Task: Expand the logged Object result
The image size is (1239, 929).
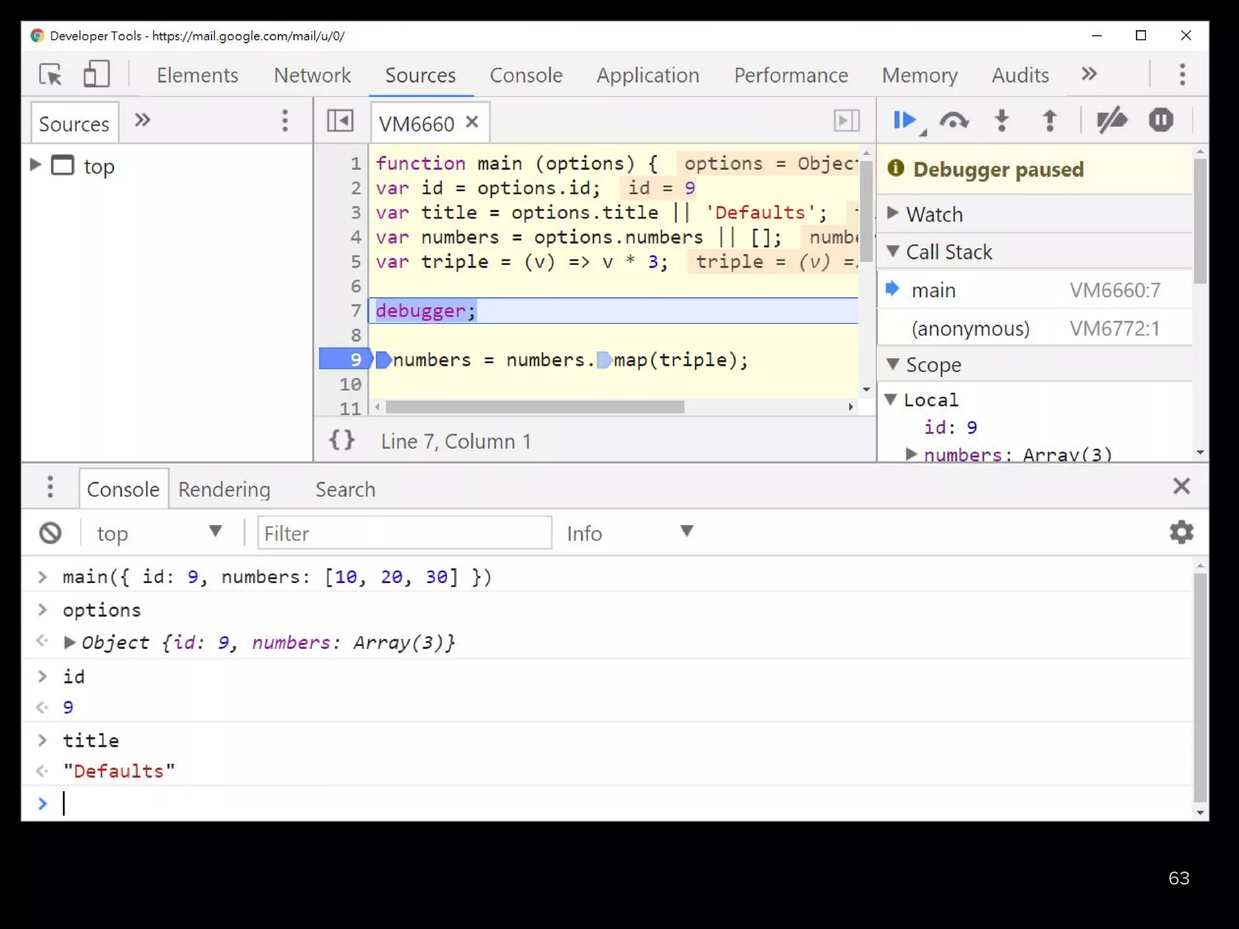Action: pos(70,642)
